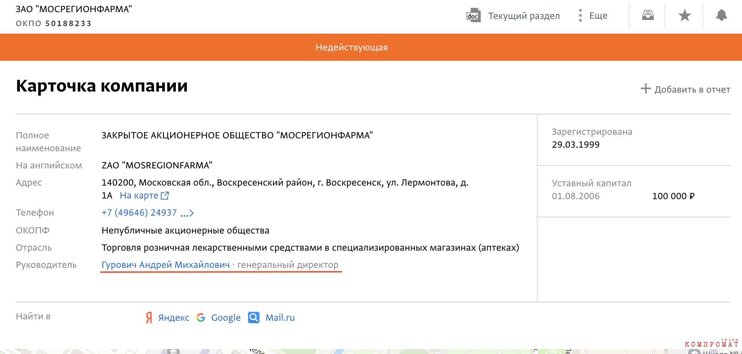
Task: Click the notification bell icon
Action: pos(721,15)
